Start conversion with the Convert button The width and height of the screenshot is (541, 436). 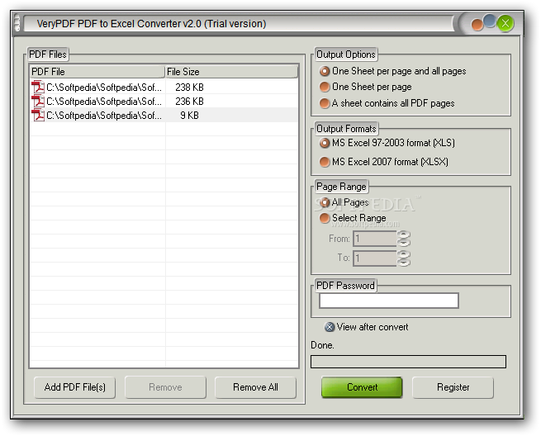[x=362, y=387]
